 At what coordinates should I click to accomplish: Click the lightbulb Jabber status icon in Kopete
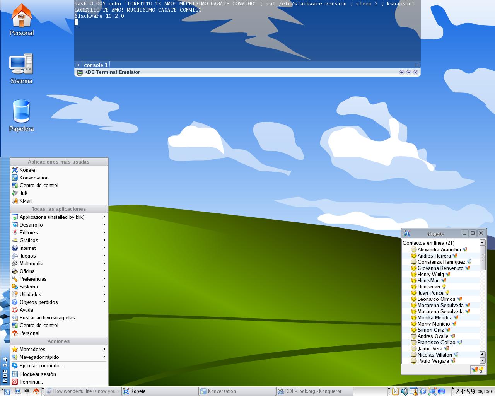(481, 370)
